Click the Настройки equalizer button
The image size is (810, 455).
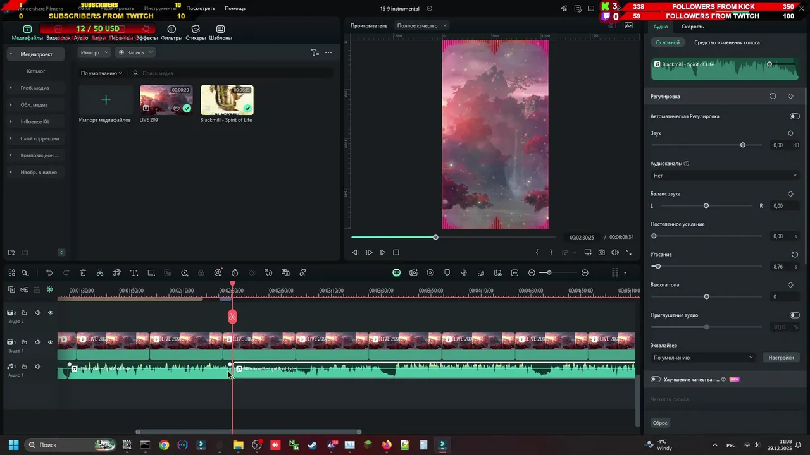click(781, 358)
